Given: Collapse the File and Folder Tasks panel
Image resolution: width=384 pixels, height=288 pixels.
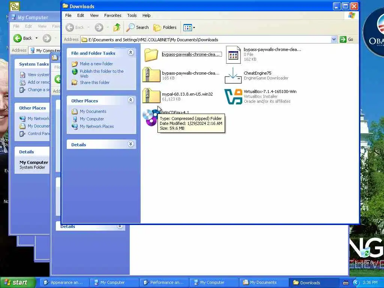Looking at the screenshot, I should [x=130, y=52].
